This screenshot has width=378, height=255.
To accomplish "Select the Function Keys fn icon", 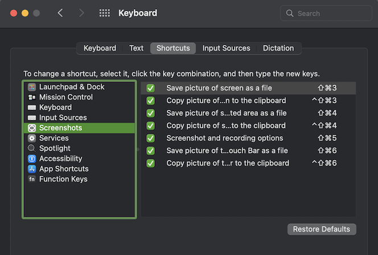I will click(x=32, y=179).
